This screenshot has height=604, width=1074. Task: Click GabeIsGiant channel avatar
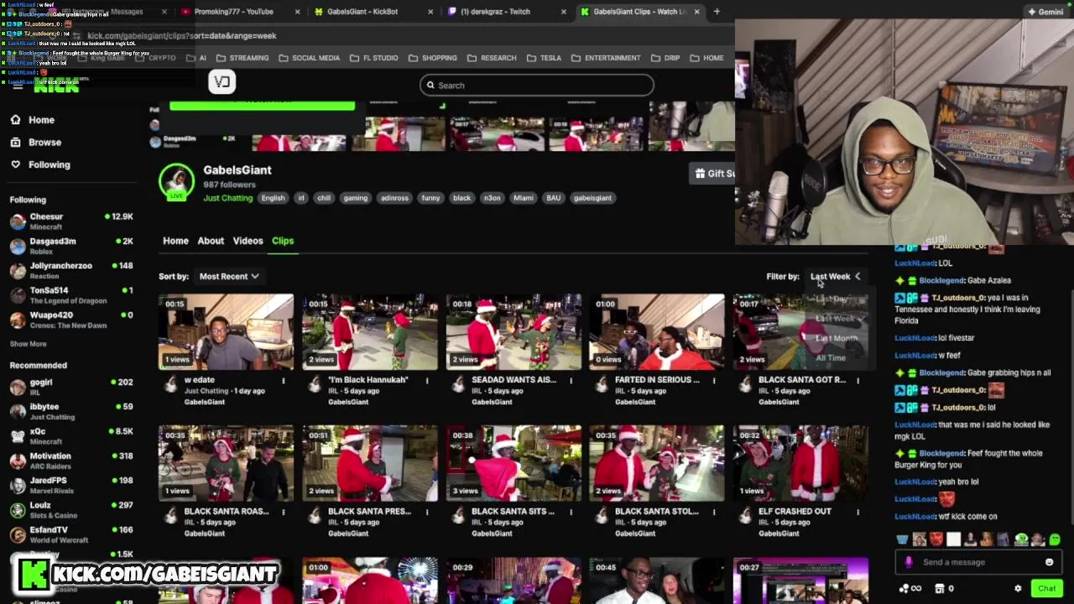(177, 182)
